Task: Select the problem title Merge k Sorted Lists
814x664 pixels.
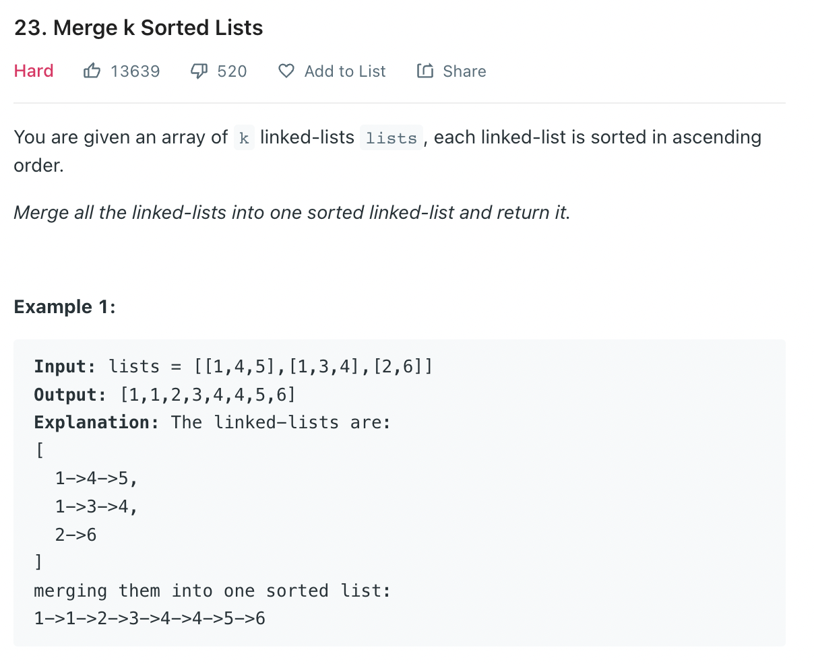Action: (137, 27)
